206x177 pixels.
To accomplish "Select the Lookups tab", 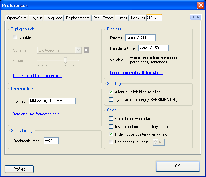I will coord(138,18).
